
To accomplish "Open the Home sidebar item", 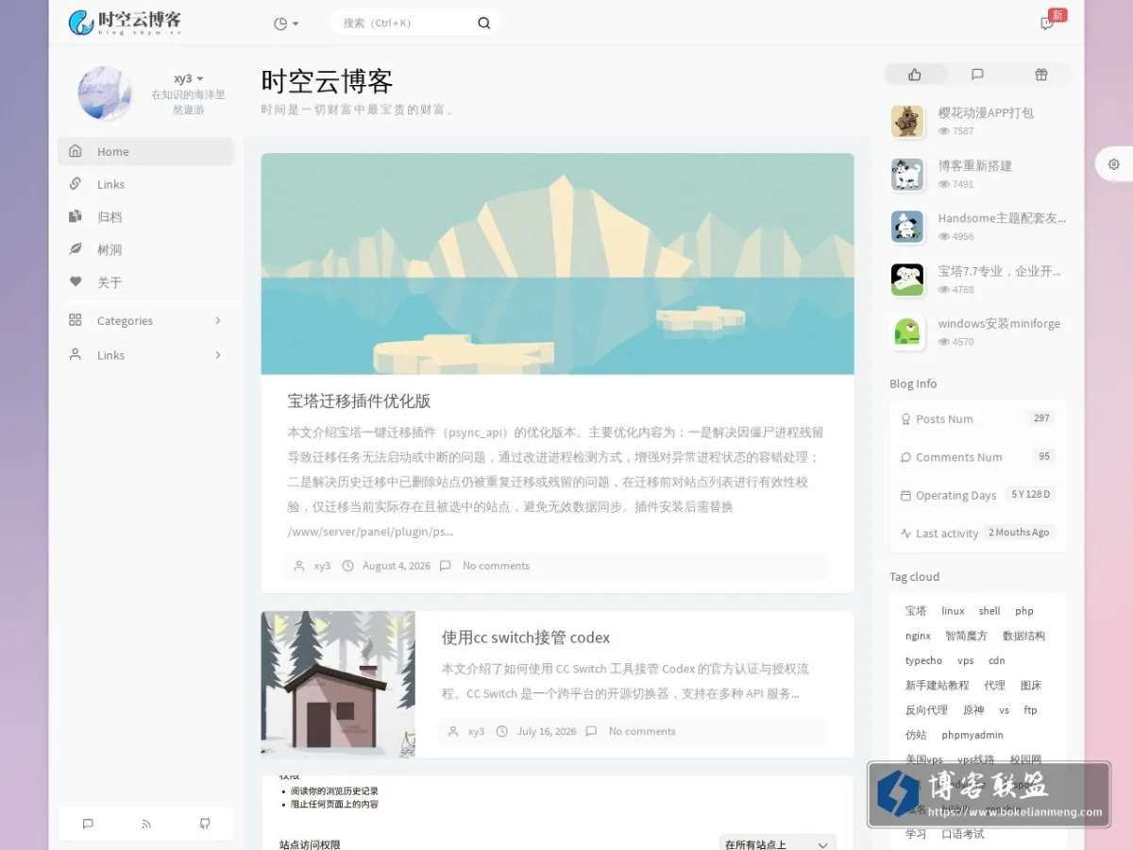I will coord(145,151).
